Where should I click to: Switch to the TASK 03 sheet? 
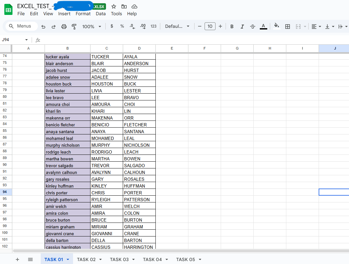pos(119,259)
